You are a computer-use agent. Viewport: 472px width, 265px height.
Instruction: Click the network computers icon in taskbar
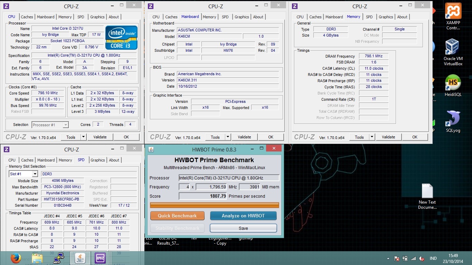(58, 258)
